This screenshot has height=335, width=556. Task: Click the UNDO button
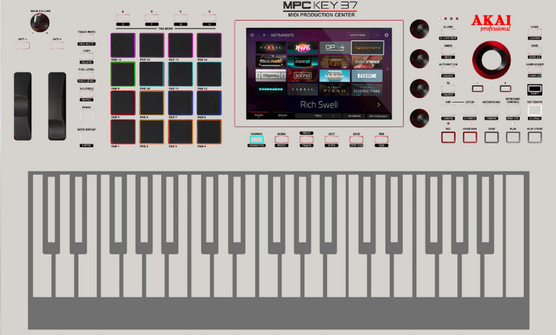448,52
